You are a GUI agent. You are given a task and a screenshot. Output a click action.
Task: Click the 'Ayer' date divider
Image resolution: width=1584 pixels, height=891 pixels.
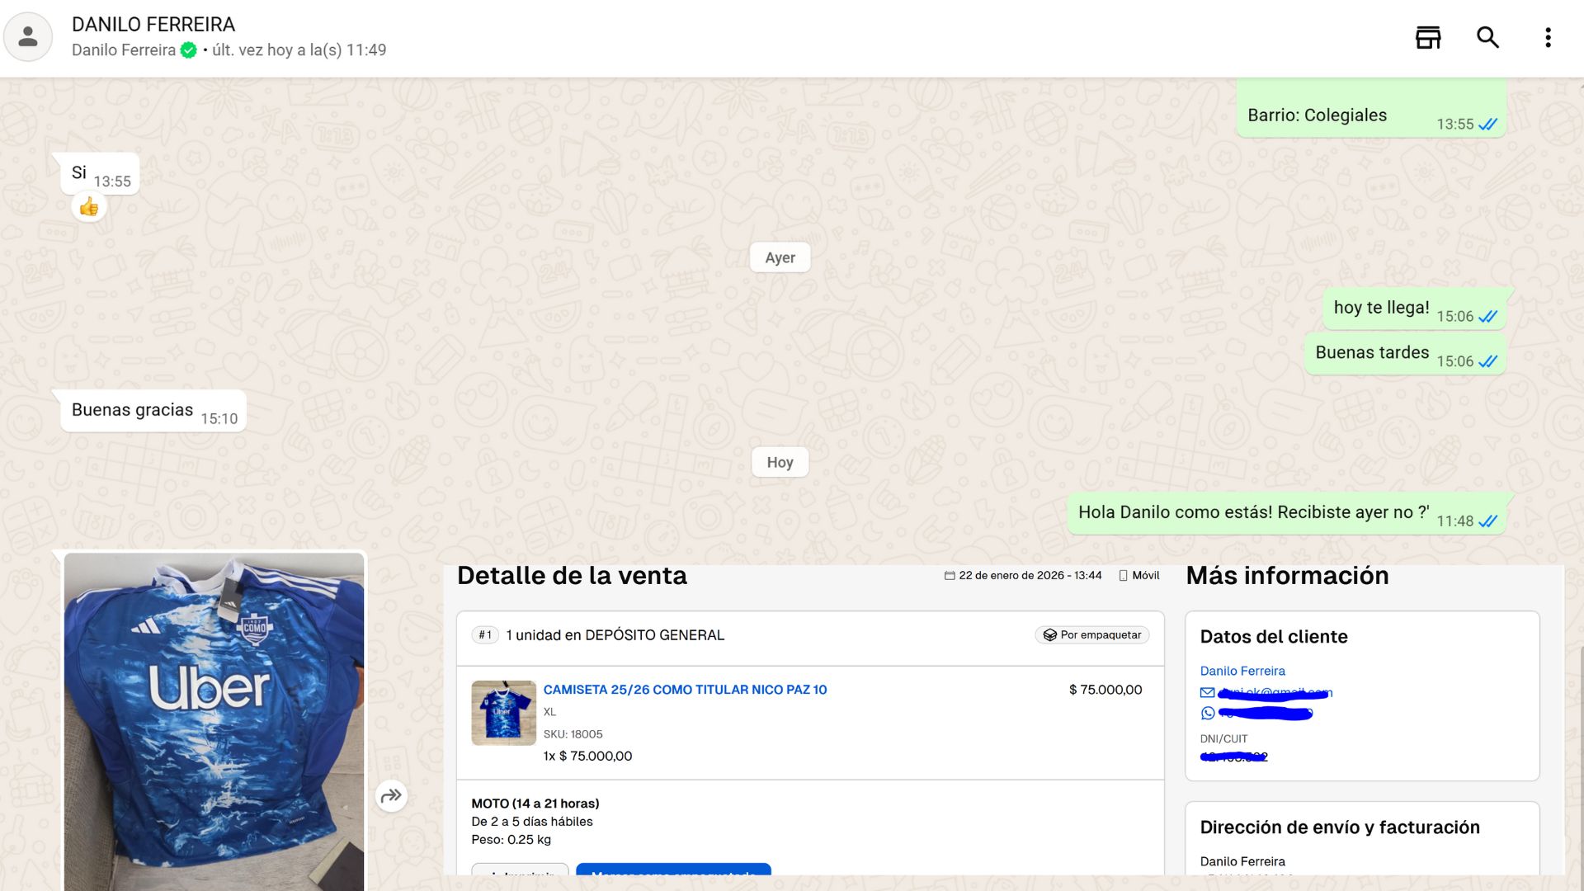(x=780, y=257)
